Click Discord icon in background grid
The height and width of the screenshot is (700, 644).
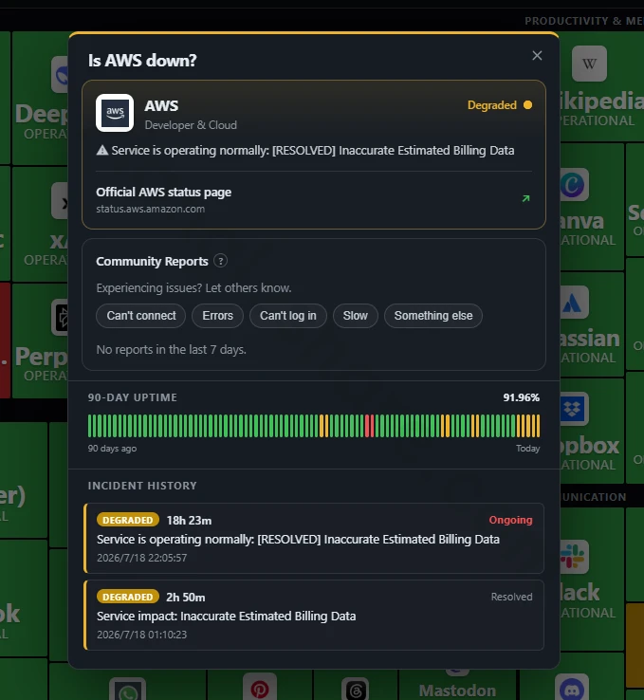572,688
